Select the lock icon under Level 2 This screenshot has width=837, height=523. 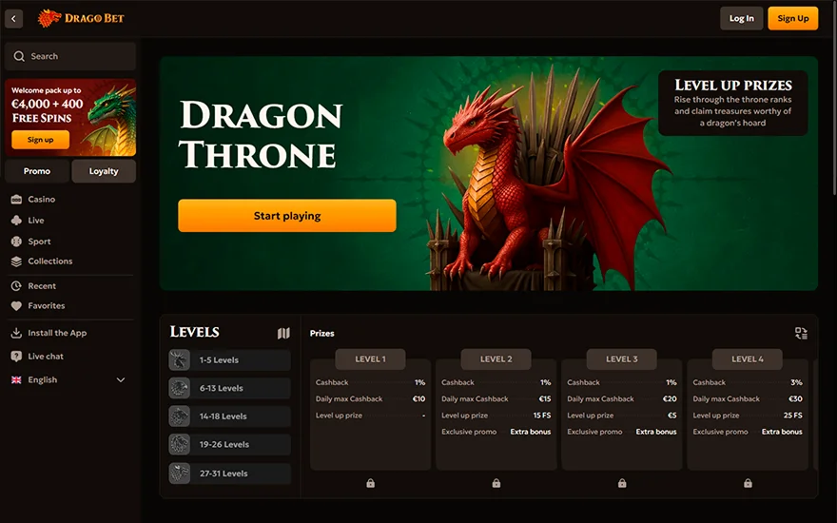point(496,483)
